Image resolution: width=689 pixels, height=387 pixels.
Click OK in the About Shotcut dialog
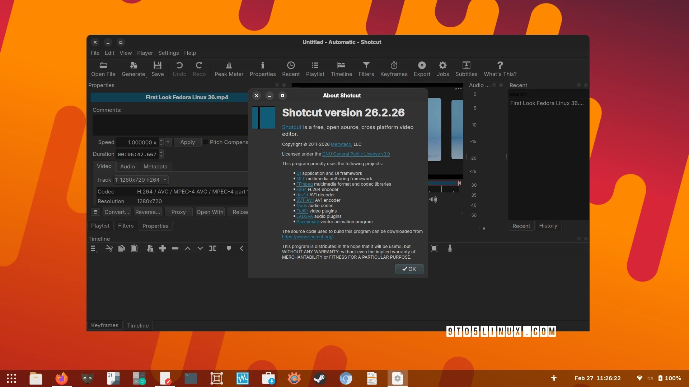[409, 269]
